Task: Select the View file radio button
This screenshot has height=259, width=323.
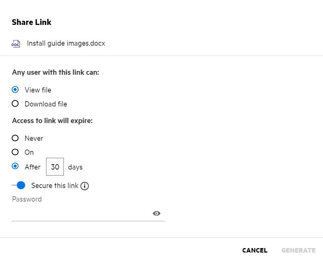Action: click(x=15, y=90)
